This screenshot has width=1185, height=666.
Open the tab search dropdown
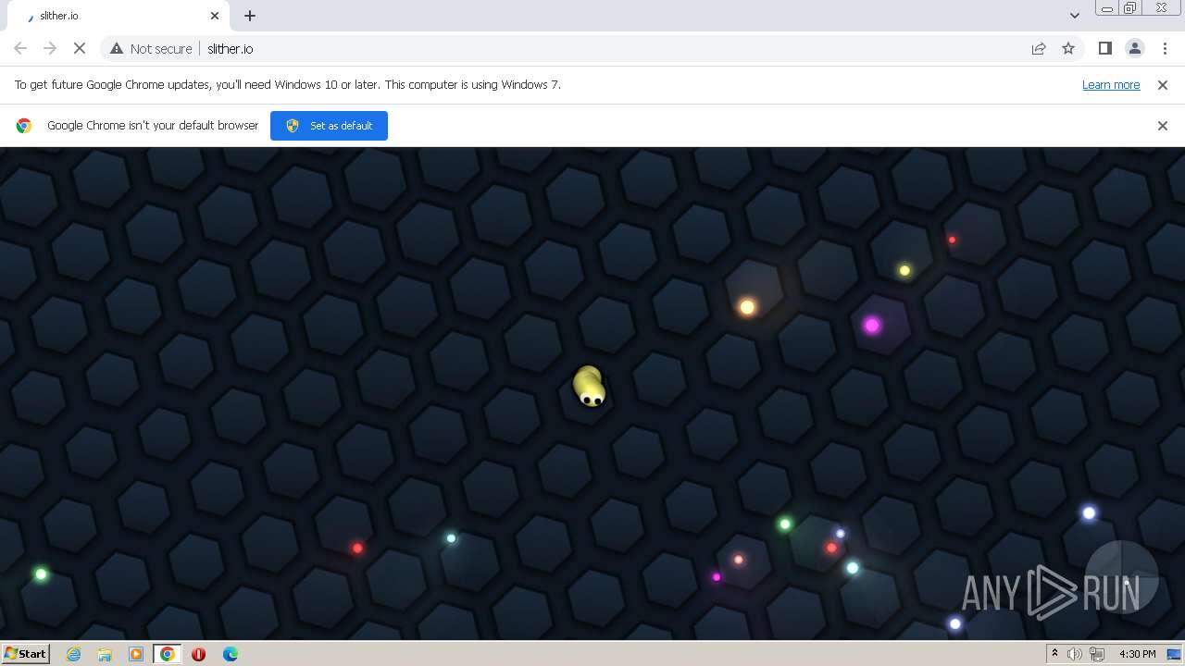coord(1074,16)
